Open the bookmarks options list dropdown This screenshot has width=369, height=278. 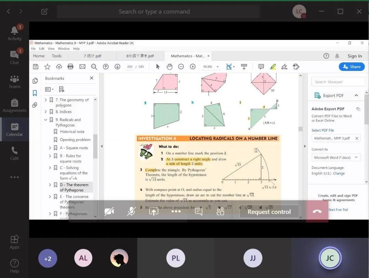[x=49, y=89]
